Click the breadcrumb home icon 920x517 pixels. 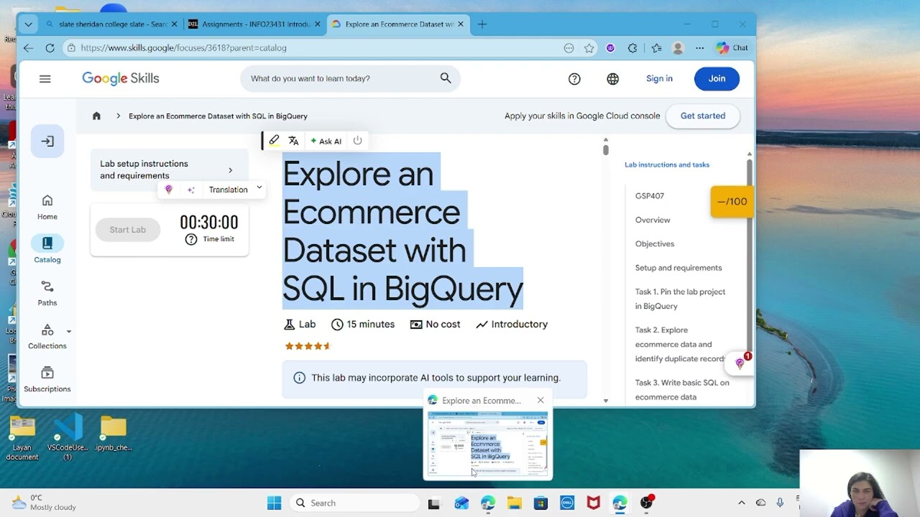[x=96, y=116]
